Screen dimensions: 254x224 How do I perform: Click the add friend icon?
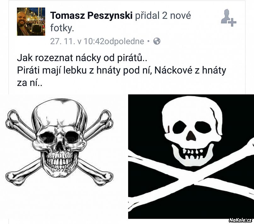229,18
